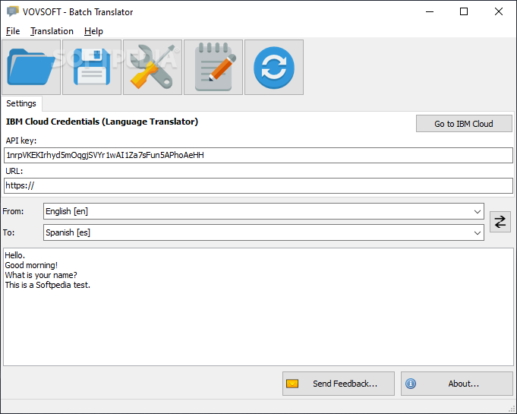
Task: Click the VOVSOFT app icon in title bar
Action: pos(13,11)
